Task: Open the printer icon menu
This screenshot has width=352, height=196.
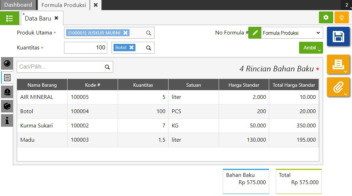Action: coord(338,64)
